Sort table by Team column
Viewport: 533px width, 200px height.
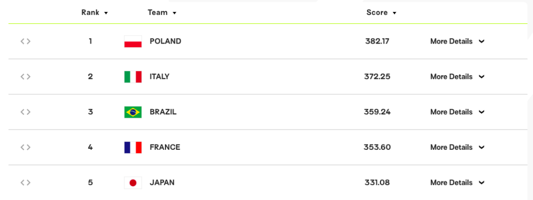(x=162, y=12)
